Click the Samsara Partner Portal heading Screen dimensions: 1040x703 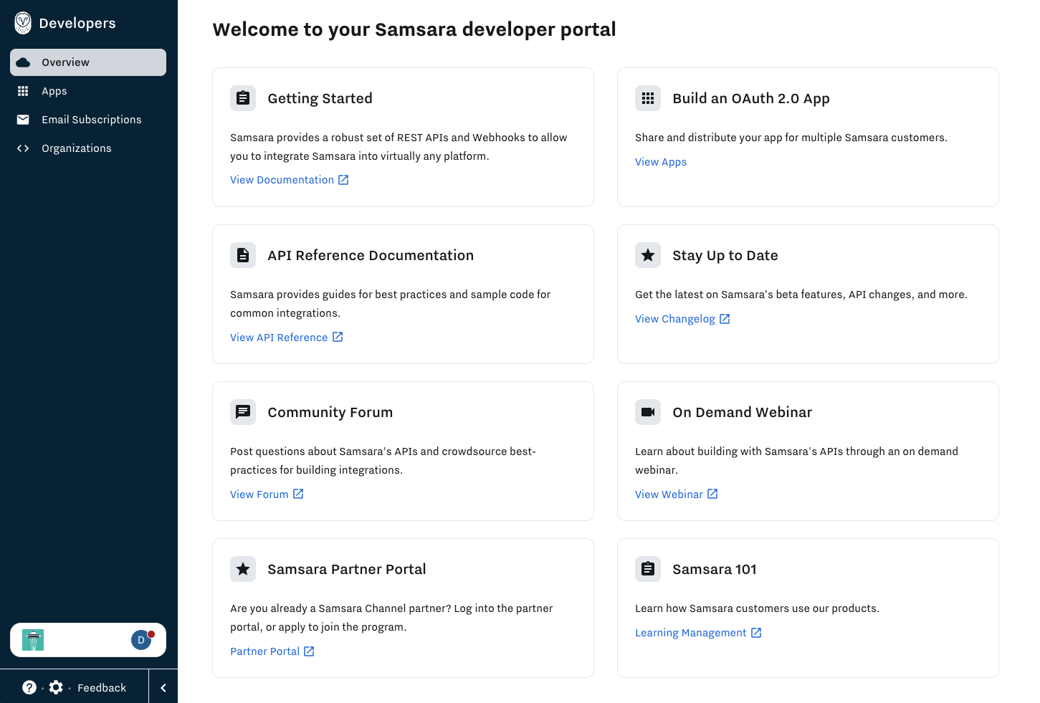(x=347, y=569)
